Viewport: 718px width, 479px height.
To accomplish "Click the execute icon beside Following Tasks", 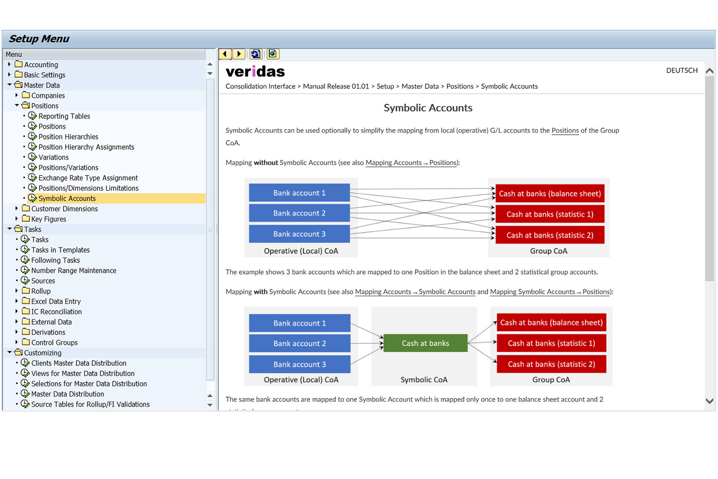I will [x=25, y=260].
